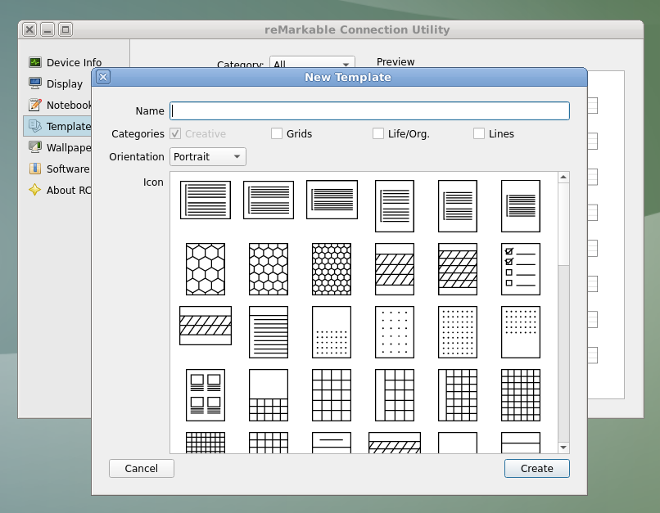Close the New Template dialog
Viewport: 660px width, 513px height.
(103, 77)
